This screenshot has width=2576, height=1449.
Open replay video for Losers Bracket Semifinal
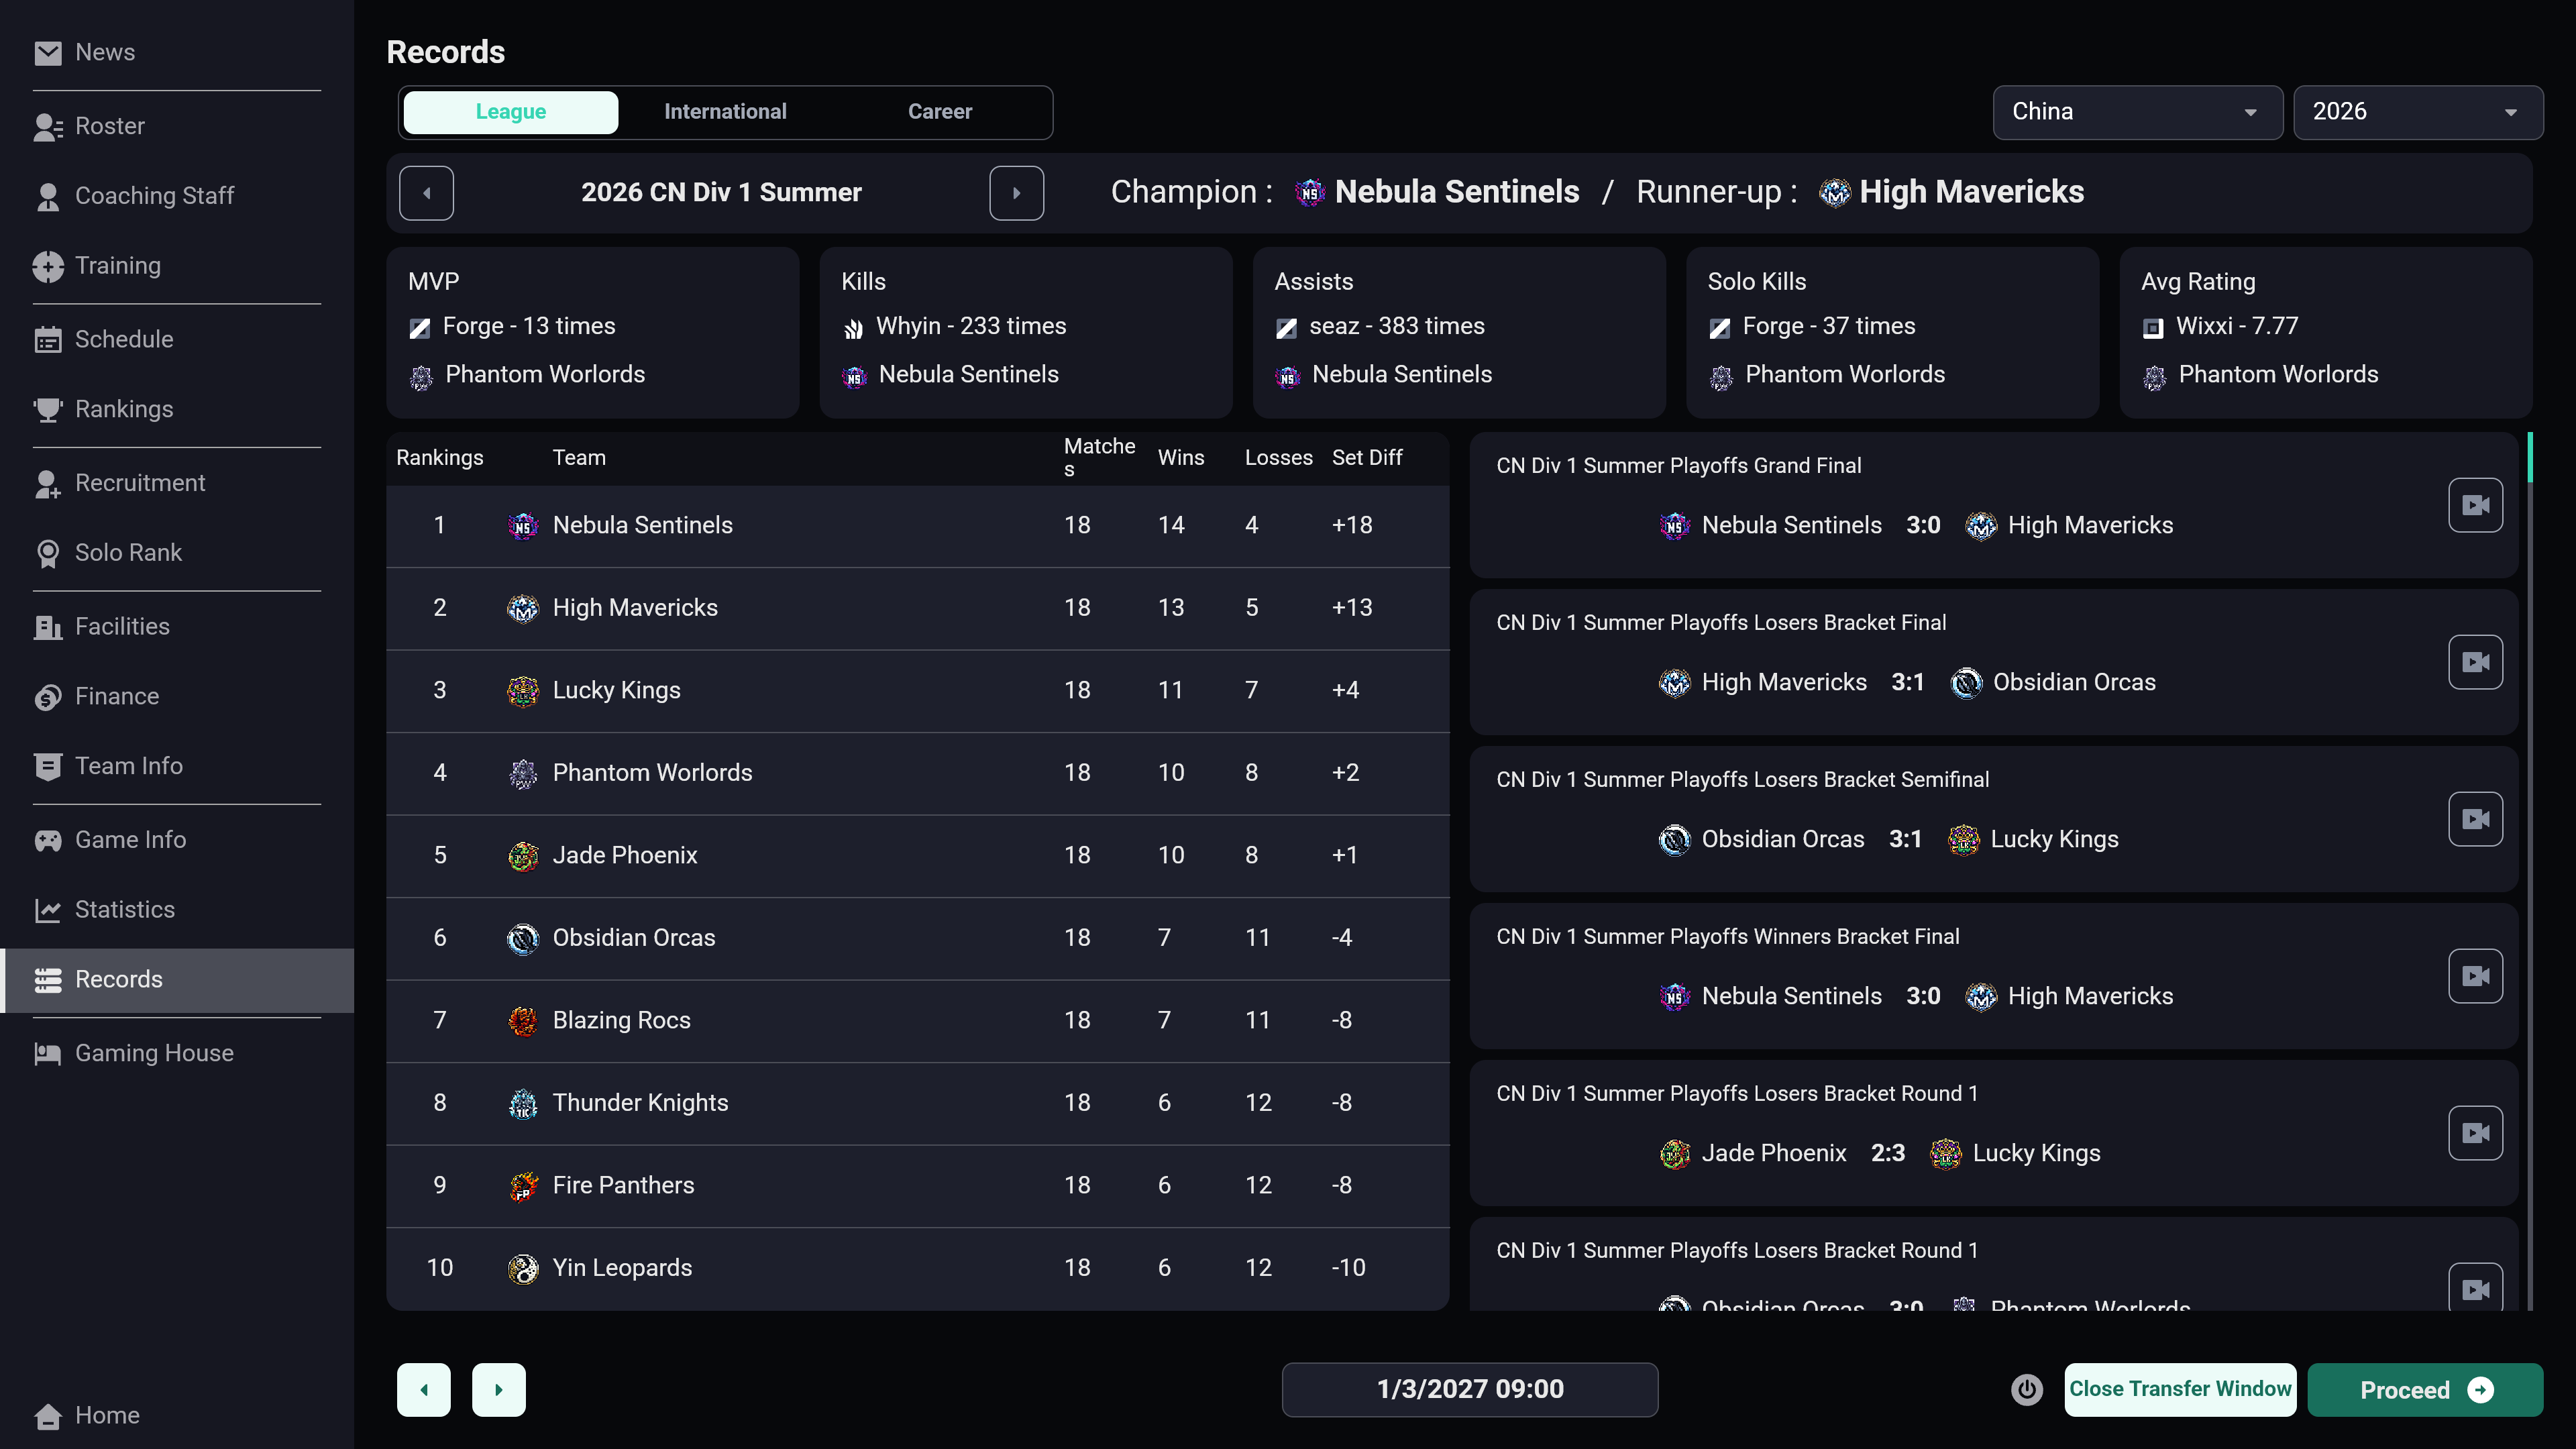click(2475, 819)
